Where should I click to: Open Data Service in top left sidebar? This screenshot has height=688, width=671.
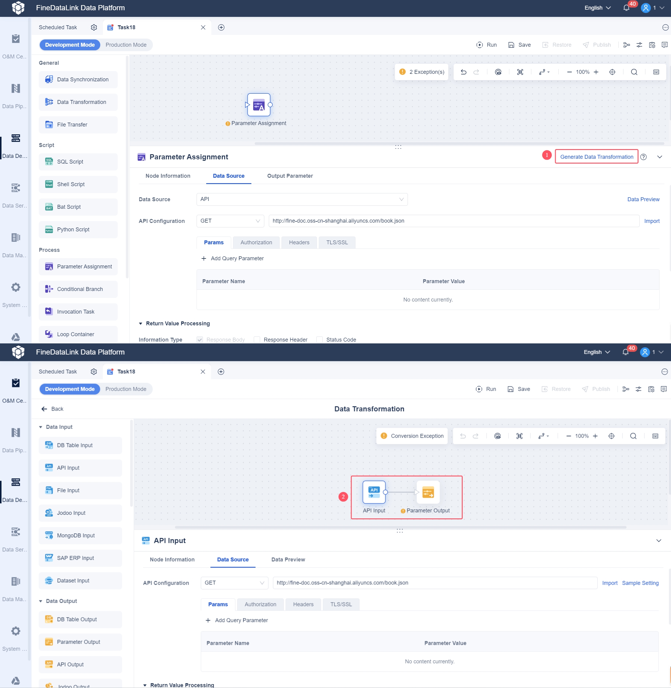point(16,195)
